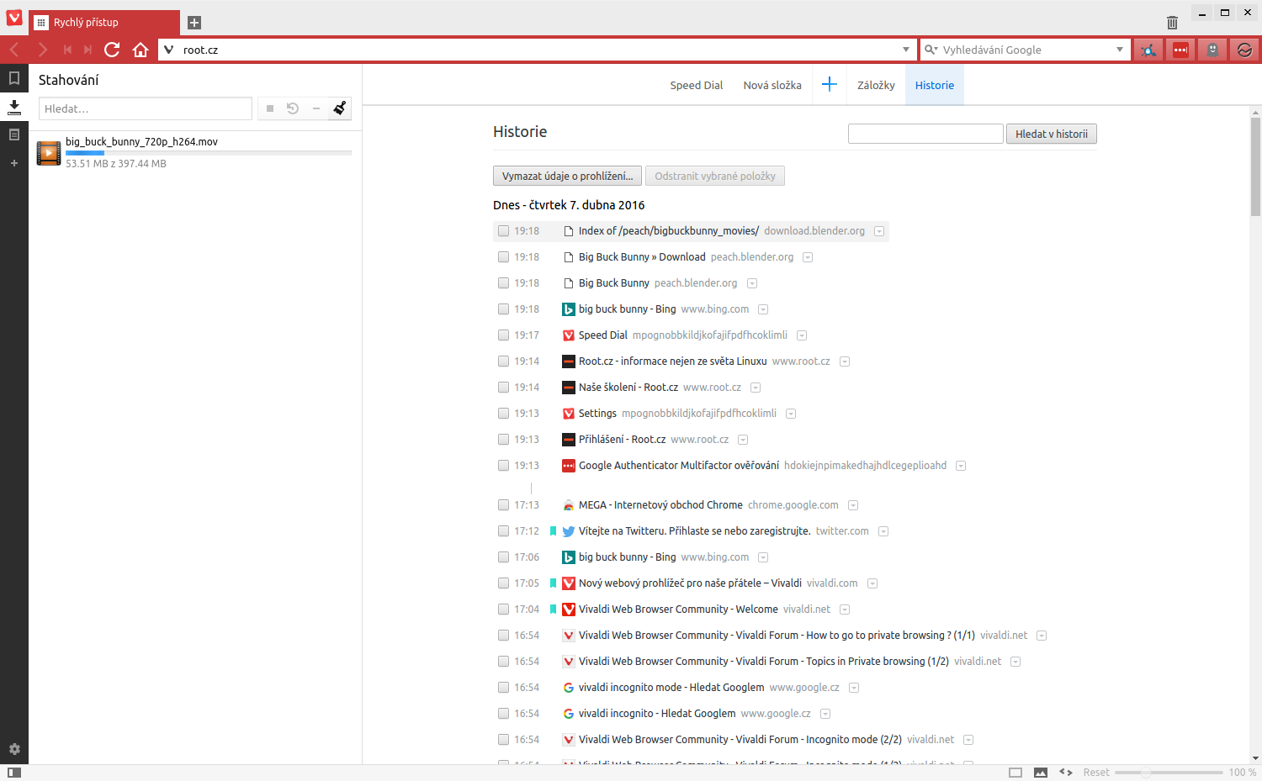The width and height of the screenshot is (1262, 781).
Task: Check the box next to Big Buck Bunny entry
Action: [503, 282]
